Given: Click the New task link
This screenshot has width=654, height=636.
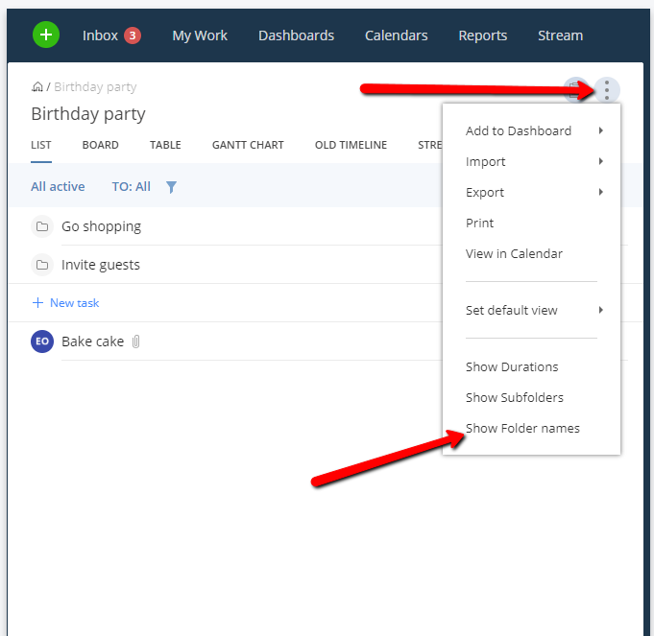Looking at the screenshot, I should pyautogui.click(x=74, y=303).
